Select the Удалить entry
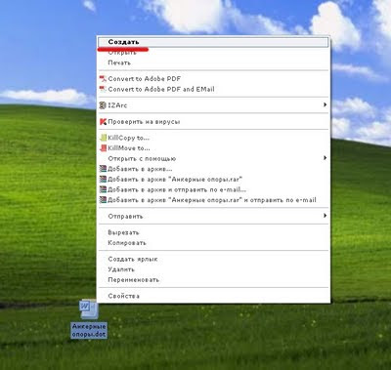The height and width of the screenshot is (370, 391). [213, 269]
